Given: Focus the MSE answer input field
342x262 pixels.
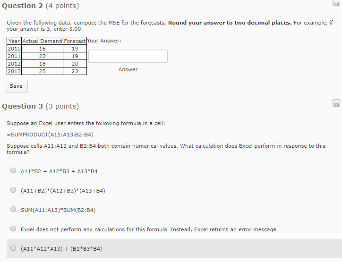Looking at the screenshot, I should pyautogui.click(x=128, y=56).
